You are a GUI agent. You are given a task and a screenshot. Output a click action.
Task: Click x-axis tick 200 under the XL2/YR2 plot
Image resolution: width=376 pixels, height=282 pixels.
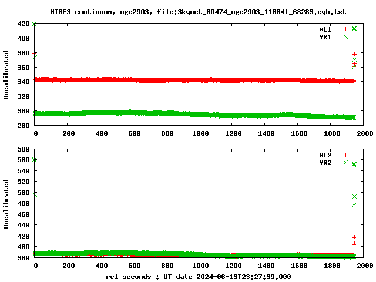tap(69, 266)
